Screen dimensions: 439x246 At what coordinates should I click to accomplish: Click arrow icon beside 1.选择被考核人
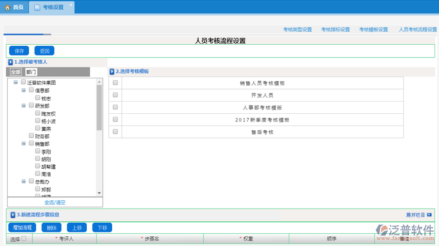pyautogui.click(x=10, y=62)
